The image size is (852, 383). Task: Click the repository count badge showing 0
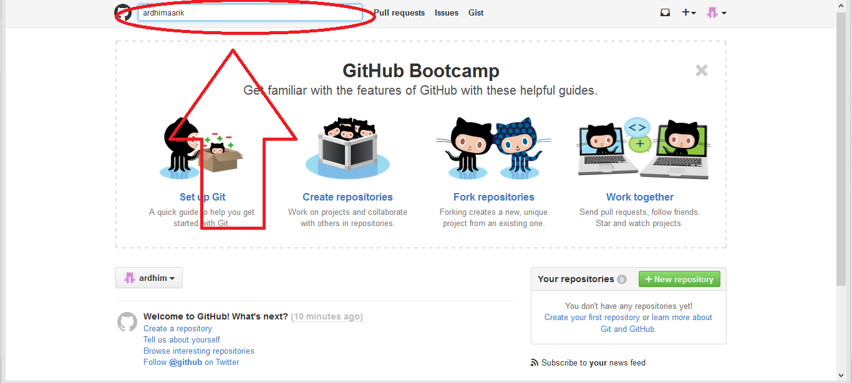pyautogui.click(x=622, y=280)
